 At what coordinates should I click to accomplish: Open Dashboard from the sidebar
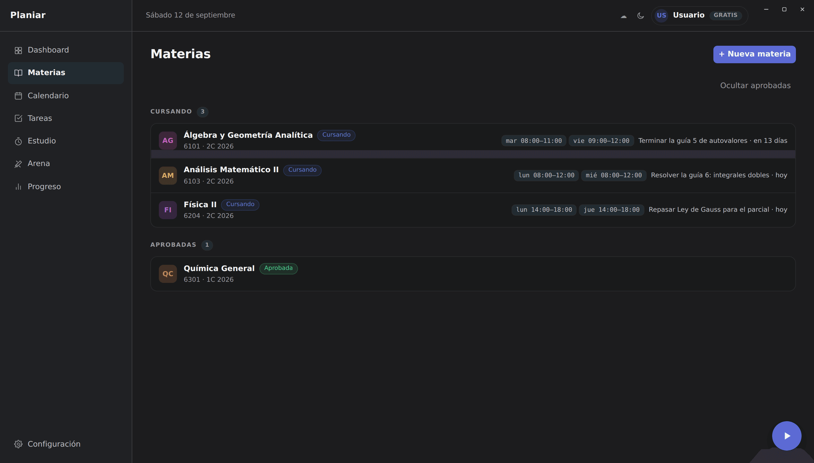tap(66, 50)
